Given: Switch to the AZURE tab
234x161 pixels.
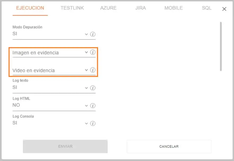Looking at the screenshot, I should tap(108, 8).
